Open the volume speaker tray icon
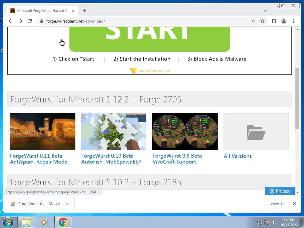Screen dimensions: 304x228 click(274, 222)
